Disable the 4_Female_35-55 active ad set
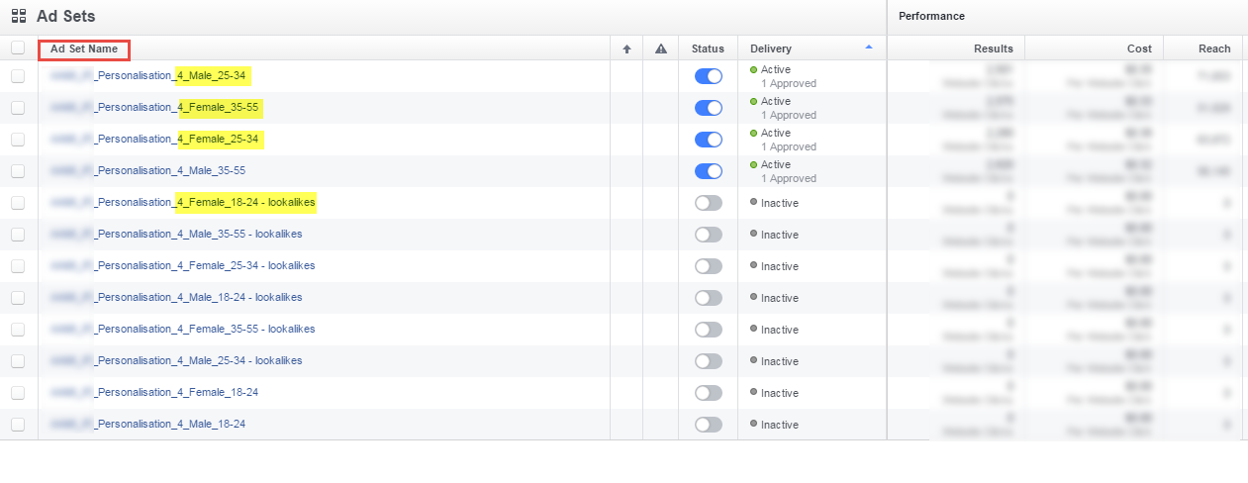The width and height of the screenshot is (1248, 483). tap(709, 108)
